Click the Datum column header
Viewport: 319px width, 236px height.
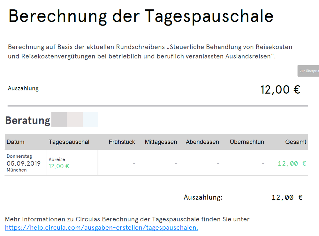pos(15,142)
